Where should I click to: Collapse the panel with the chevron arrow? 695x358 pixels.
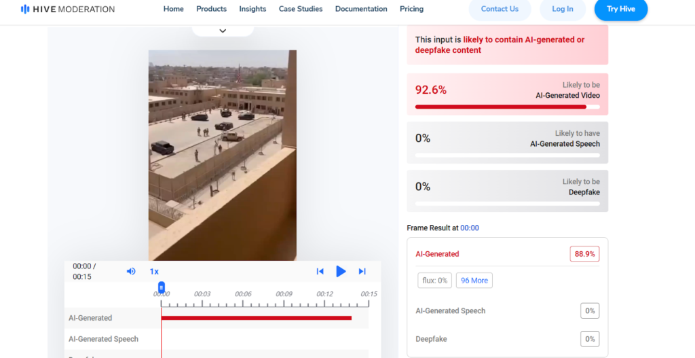(223, 31)
